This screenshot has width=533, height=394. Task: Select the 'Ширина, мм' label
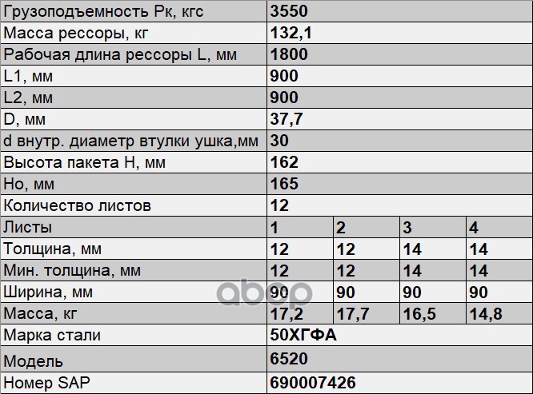click(48, 293)
